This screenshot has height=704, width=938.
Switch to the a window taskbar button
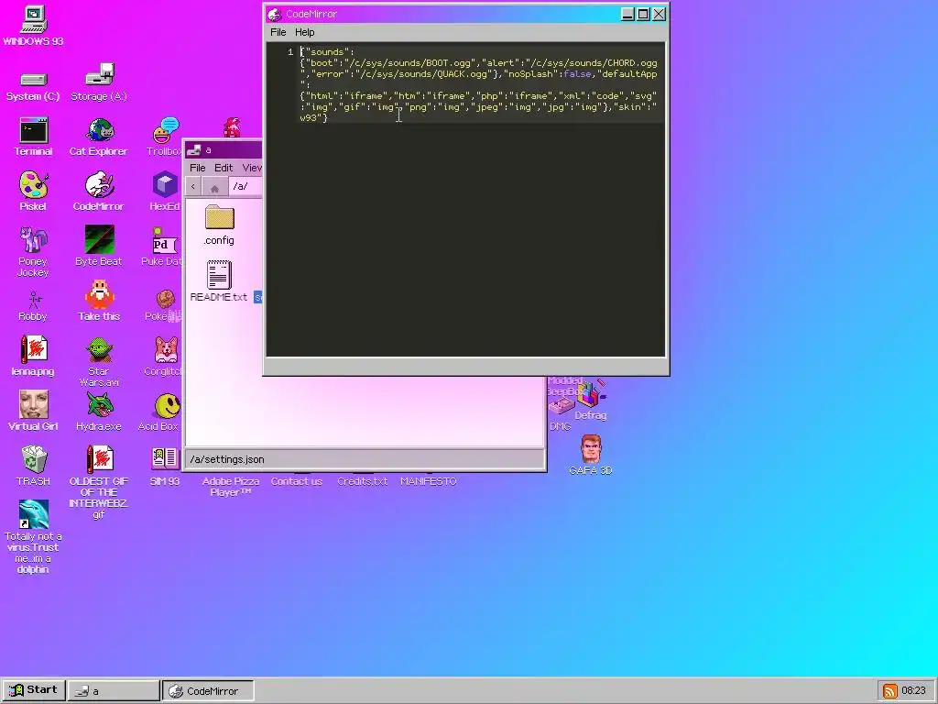pos(114,691)
